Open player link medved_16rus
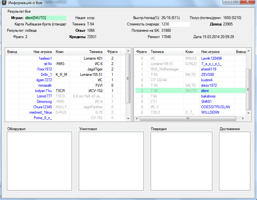Screen dimensions: 257x200 [41, 112]
